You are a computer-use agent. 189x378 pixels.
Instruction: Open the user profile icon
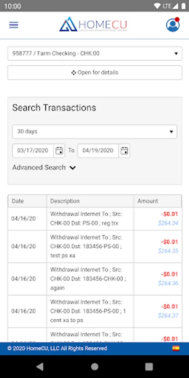tap(173, 25)
